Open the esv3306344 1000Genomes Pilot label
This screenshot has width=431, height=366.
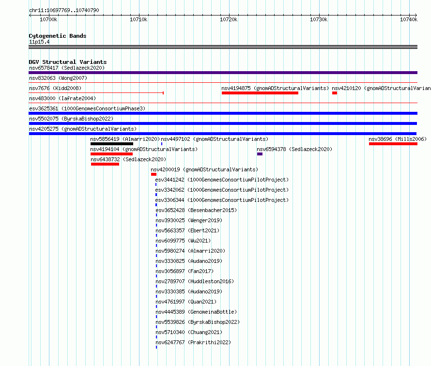[x=222, y=200]
